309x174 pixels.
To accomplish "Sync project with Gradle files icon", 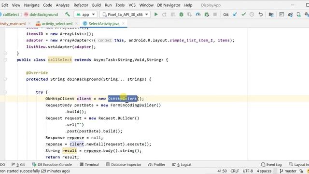I will [290, 14].
